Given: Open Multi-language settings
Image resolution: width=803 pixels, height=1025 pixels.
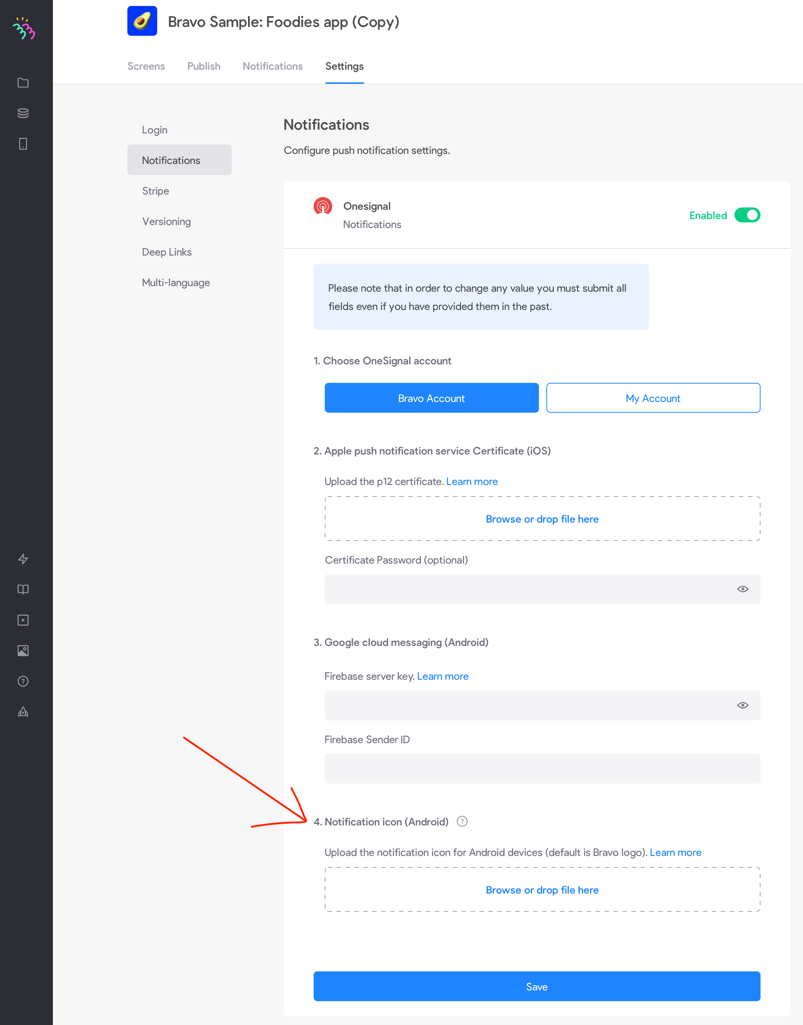Looking at the screenshot, I should click(179, 283).
